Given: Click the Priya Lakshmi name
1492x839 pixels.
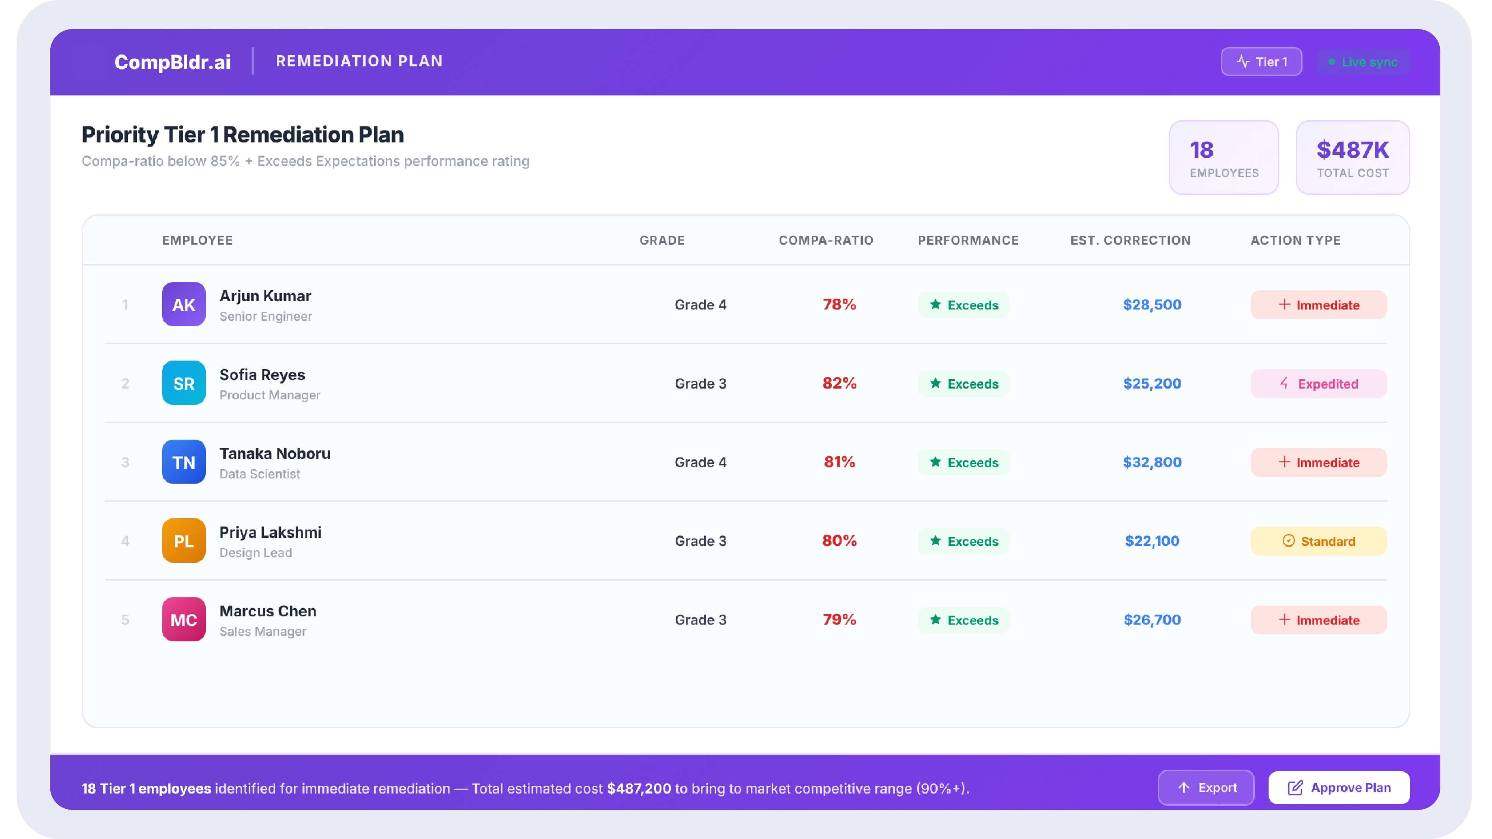Looking at the screenshot, I should [270, 532].
